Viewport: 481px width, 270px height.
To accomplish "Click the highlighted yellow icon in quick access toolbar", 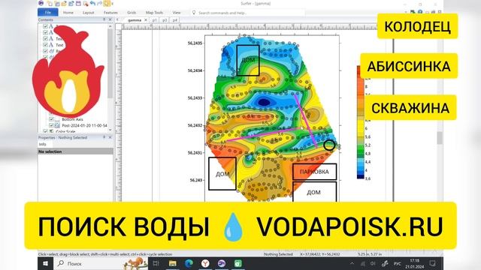I will [x=107, y=4].
